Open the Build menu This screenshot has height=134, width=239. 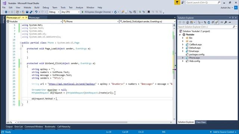coord(37,7)
